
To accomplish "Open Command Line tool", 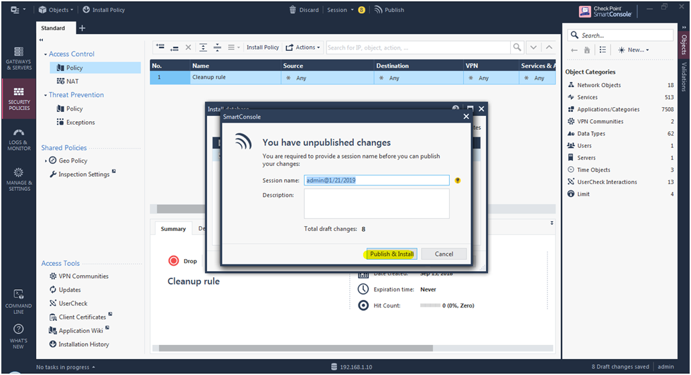I will pyautogui.click(x=19, y=302).
